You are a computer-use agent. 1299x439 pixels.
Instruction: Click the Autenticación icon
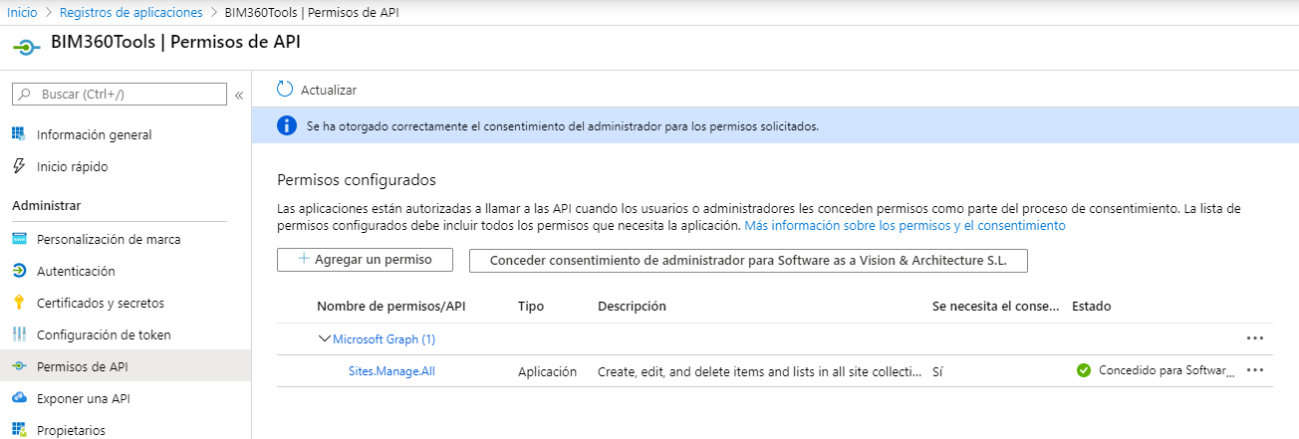18,271
